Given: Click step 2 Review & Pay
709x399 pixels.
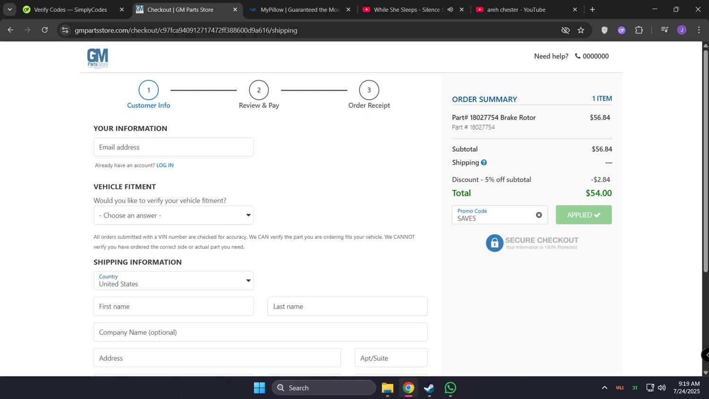Looking at the screenshot, I should click(259, 95).
